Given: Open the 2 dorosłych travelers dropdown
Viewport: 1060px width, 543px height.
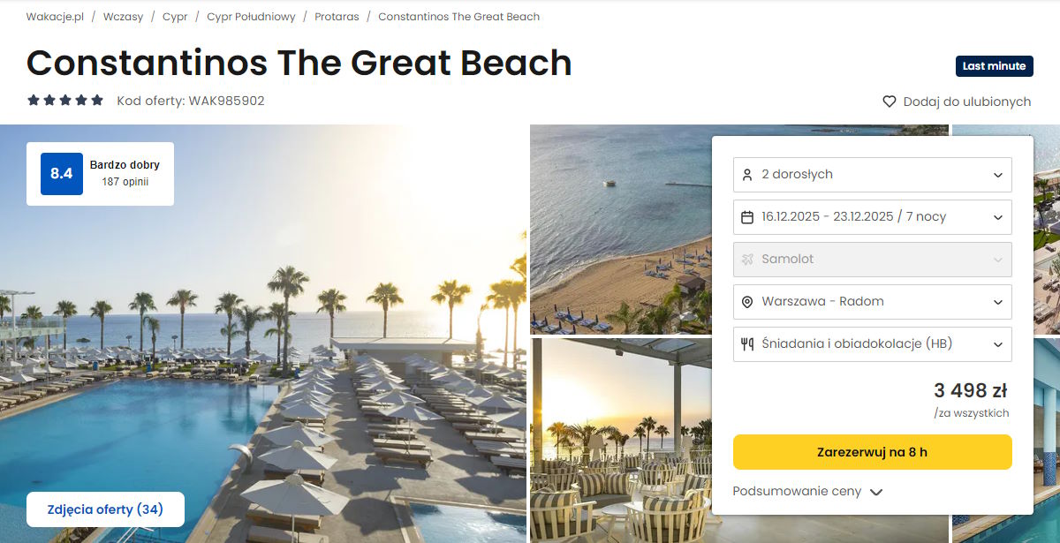Looking at the screenshot, I should tap(872, 175).
